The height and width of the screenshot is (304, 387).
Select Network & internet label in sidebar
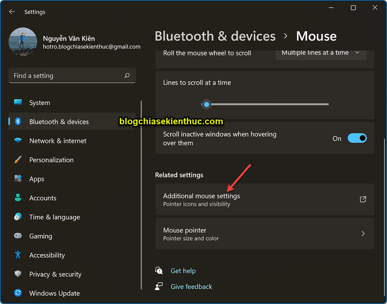pyautogui.click(x=58, y=141)
